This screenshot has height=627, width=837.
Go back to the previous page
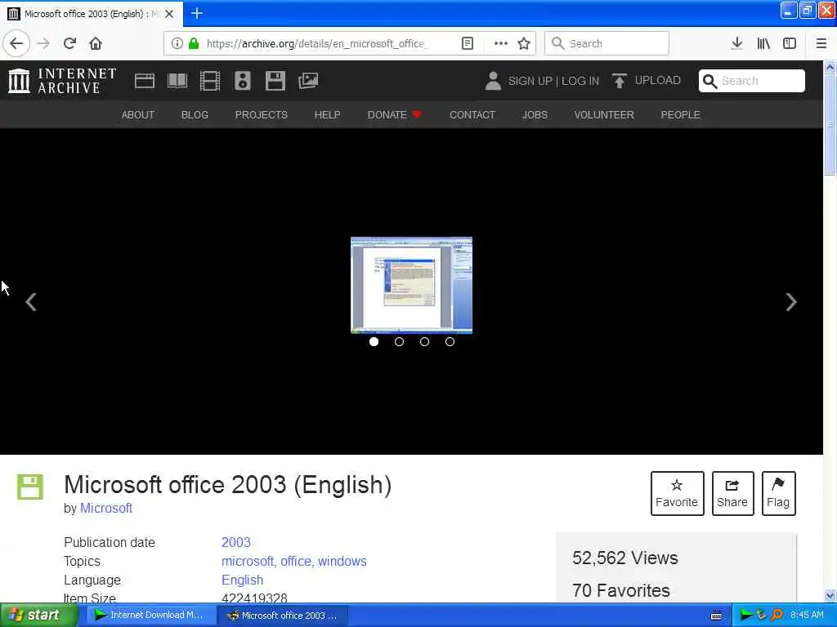point(16,43)
